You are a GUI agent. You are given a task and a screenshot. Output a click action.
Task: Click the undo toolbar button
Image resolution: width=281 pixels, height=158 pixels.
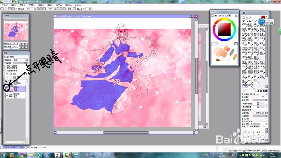click(x=2, y=9)
